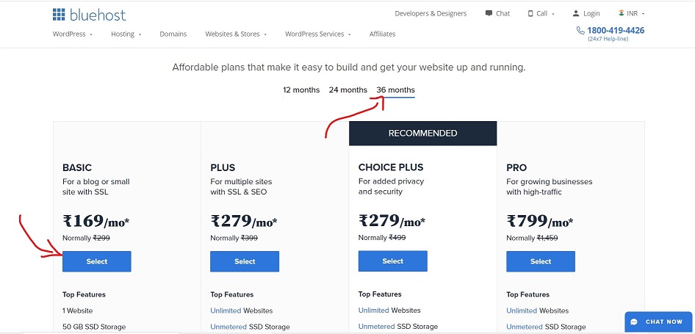Open the Affiliates menu item
Image resolution: width=695 pixels, height=334 pixels.
click(382, 34)
